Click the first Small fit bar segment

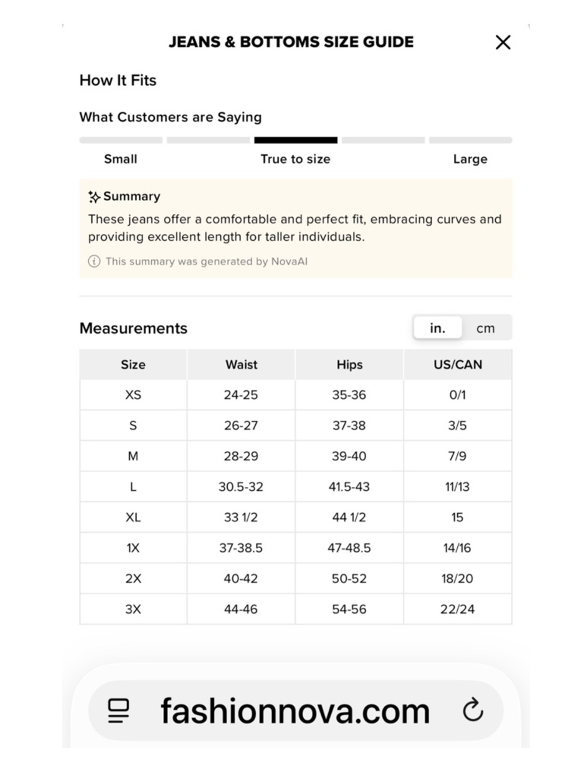point(121,140)
